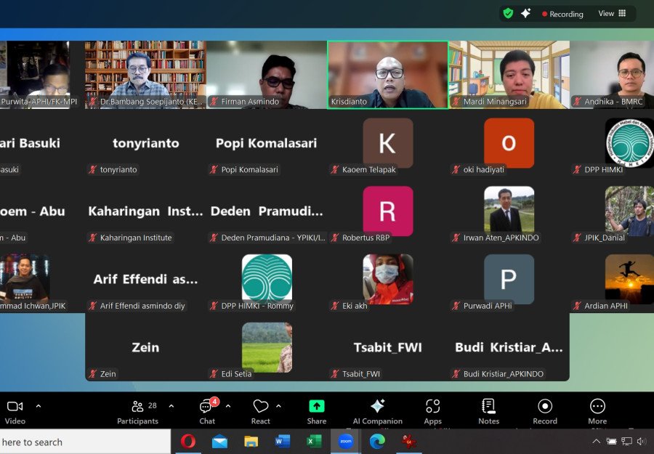Expand the Chat options caret
The image size is (654, 454).
click(x=228, y=405)
